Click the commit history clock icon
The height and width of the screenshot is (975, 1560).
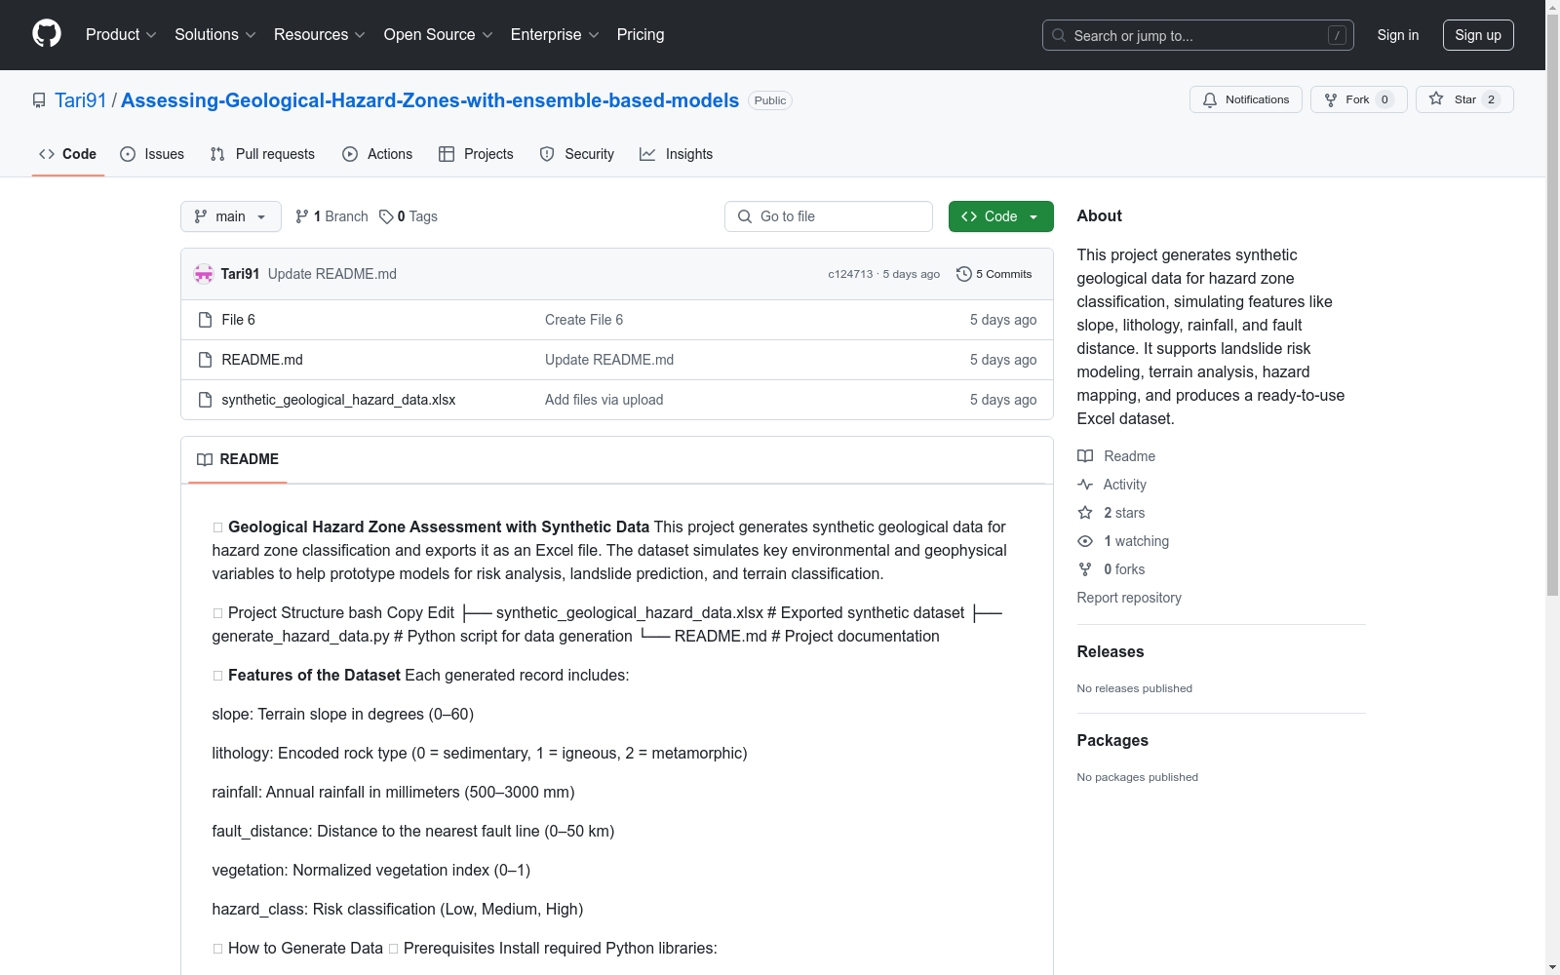(964, 274)
